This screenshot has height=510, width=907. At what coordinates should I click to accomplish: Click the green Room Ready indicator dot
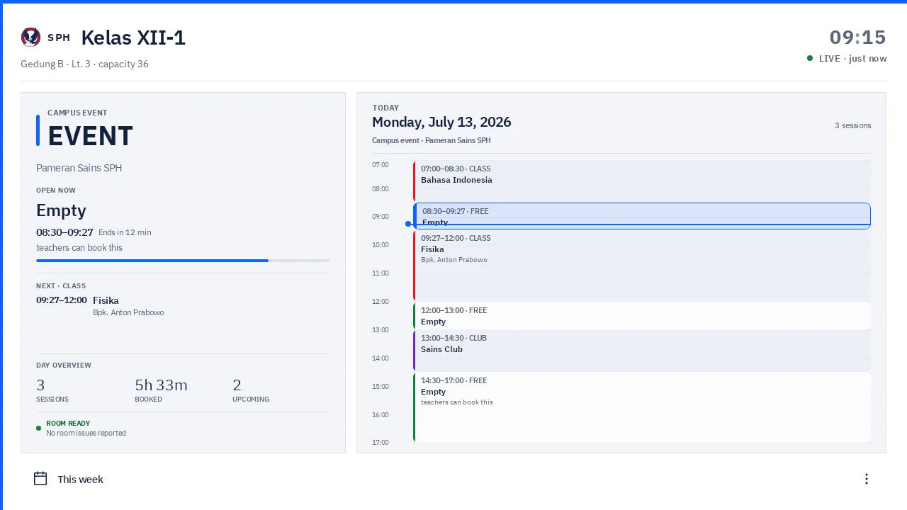click(39, 428)
